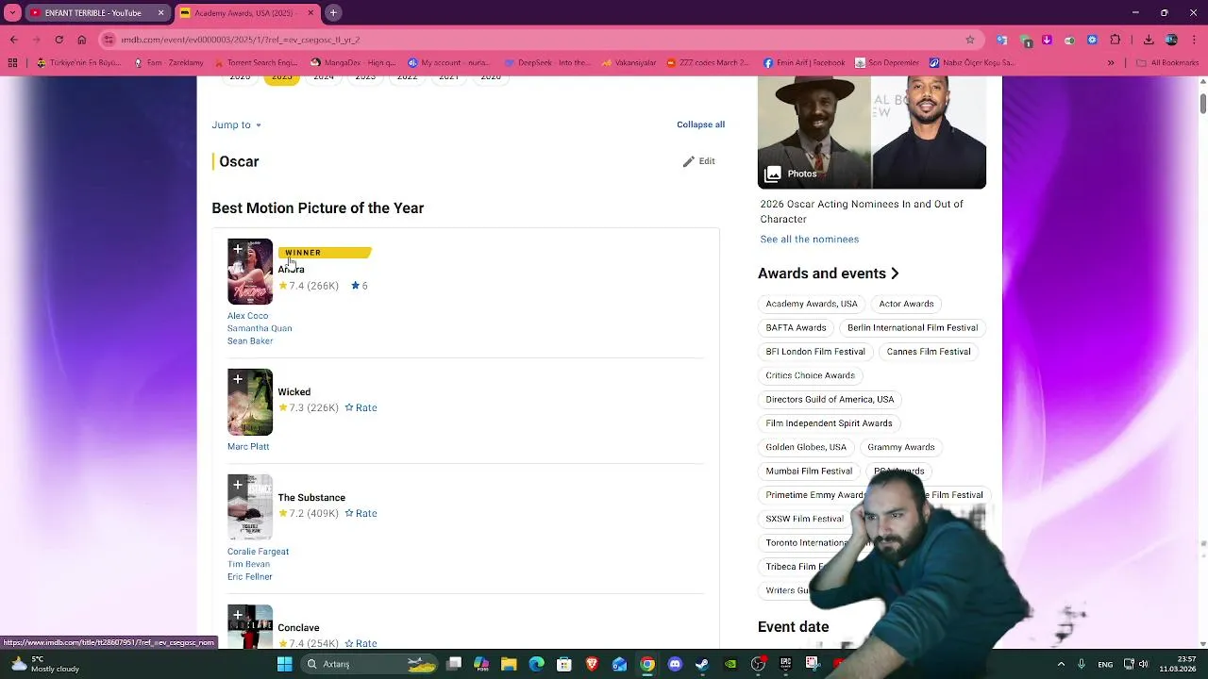Viewport: 1208px width, 679px height.
Task: Click the microphone icon in system tray
Action: (x=1082, y=664)
